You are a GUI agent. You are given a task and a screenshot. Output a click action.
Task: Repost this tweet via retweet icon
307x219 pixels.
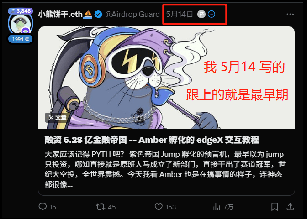click(x=101, y=207)
